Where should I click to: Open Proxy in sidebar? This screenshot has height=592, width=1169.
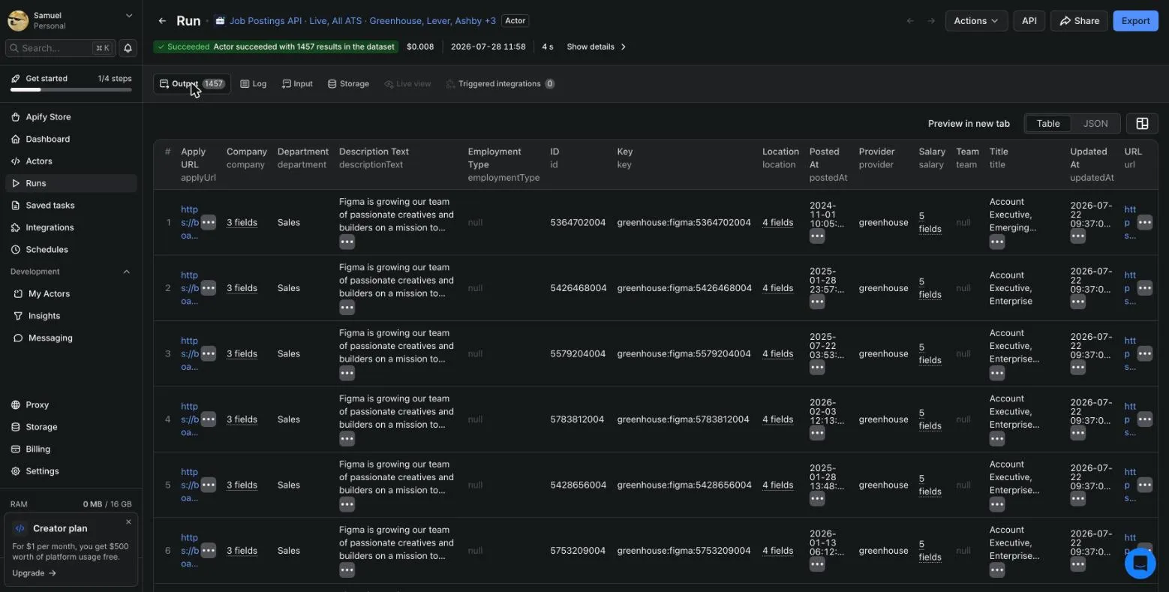(x=37, y=405)
